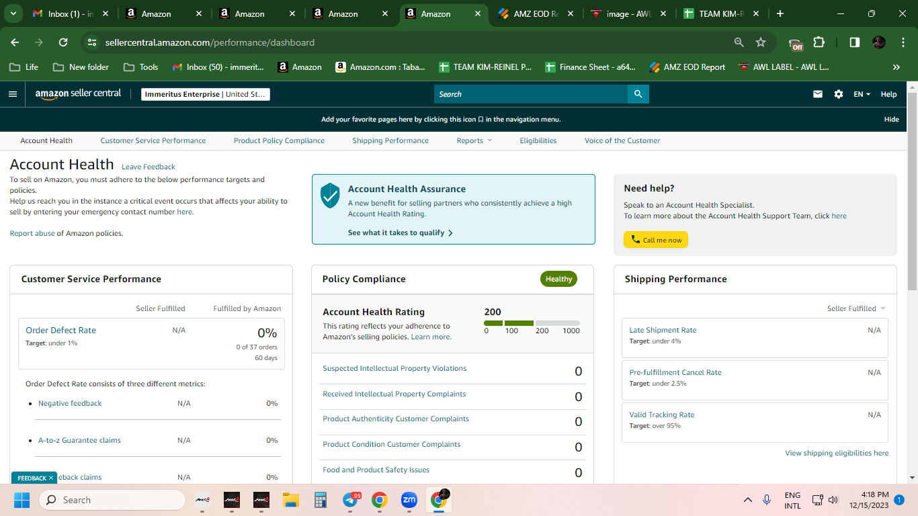Switch to the TEAM KIM-R browser tab

pos(721,13)
